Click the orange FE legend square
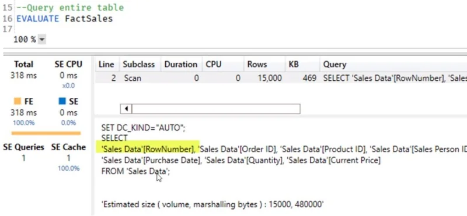The width and height of the screenshot is (467, 216). [18, 101]
